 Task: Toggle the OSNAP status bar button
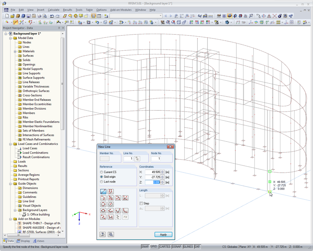click(177, 247)
